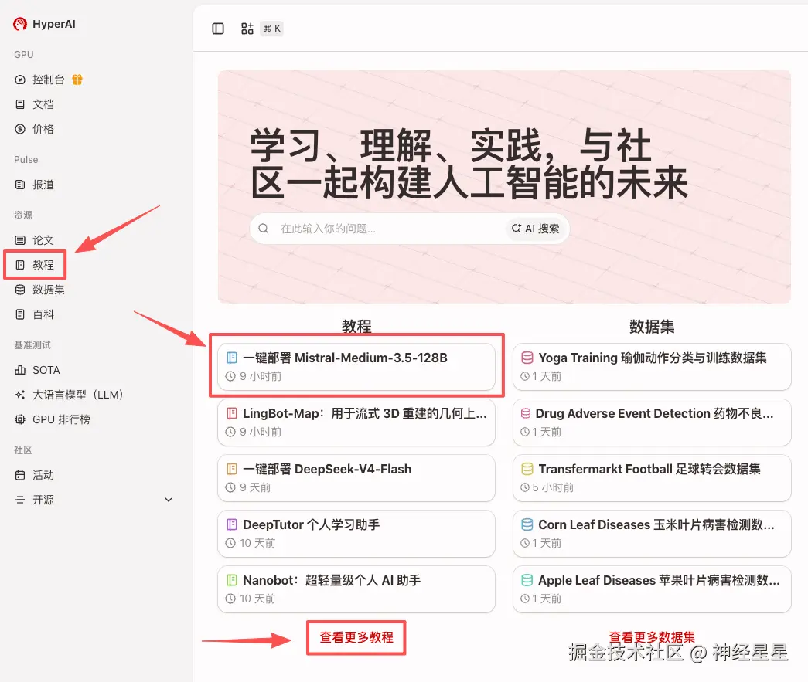The image size is (808, 682).
Task: Click 查看更多教程 link
Action: click(x=356, y=637)
